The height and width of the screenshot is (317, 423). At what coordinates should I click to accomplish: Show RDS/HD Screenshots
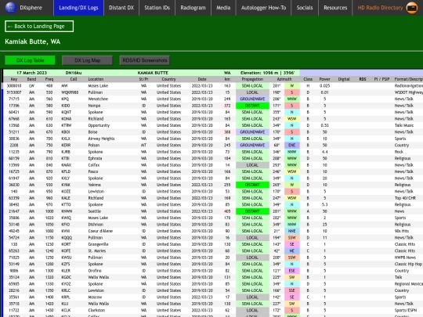click(145, 60)
